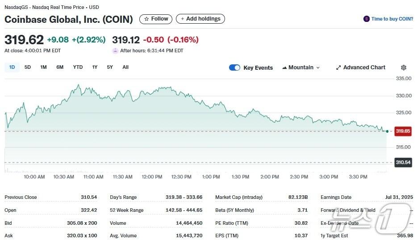
Task: Click the Advanced Chart expand icon
Action: [338, 67]
